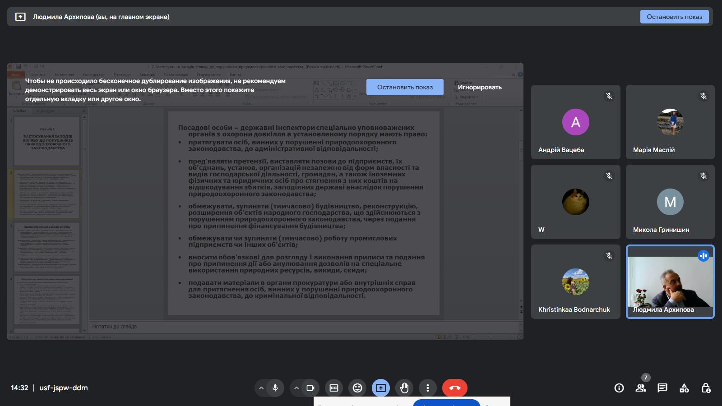The height and width of the screenshot is (406, 722).
Task: Toggle mute status on Марія Маслій tile
Action: pyautogui.click(x=703, y=96)
